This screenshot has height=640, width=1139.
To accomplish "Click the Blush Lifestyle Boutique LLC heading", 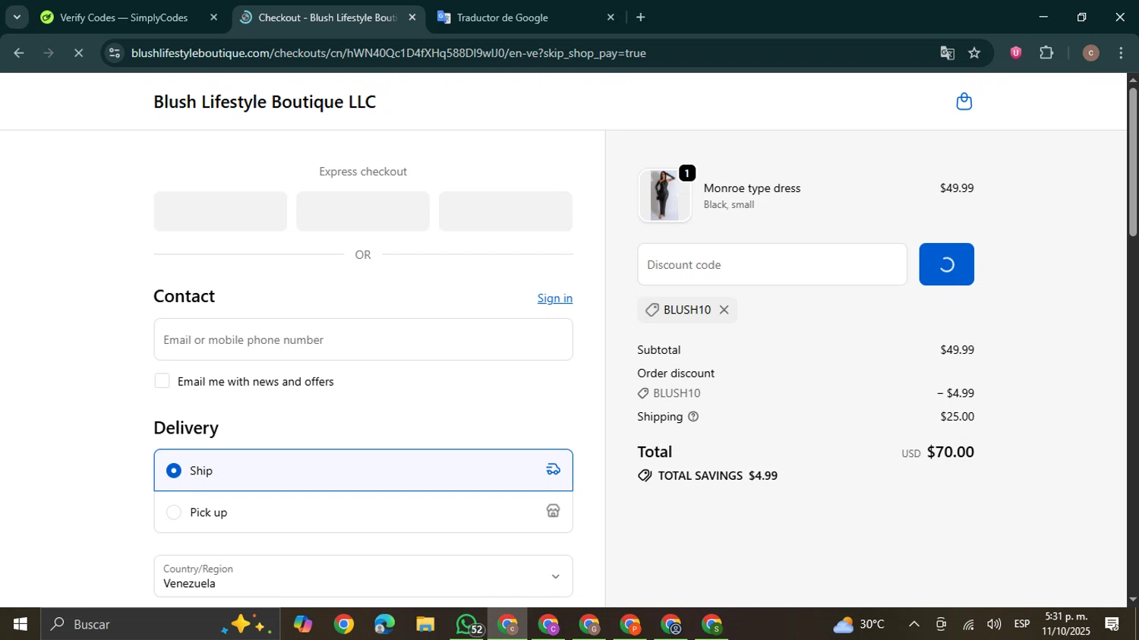I will click(265, 102).
